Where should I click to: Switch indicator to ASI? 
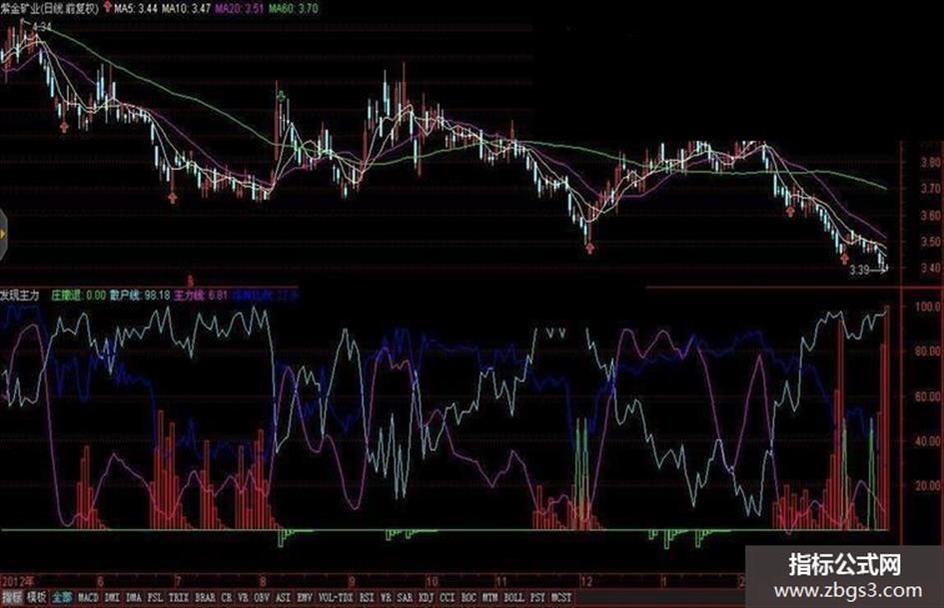tap(283, 598)
